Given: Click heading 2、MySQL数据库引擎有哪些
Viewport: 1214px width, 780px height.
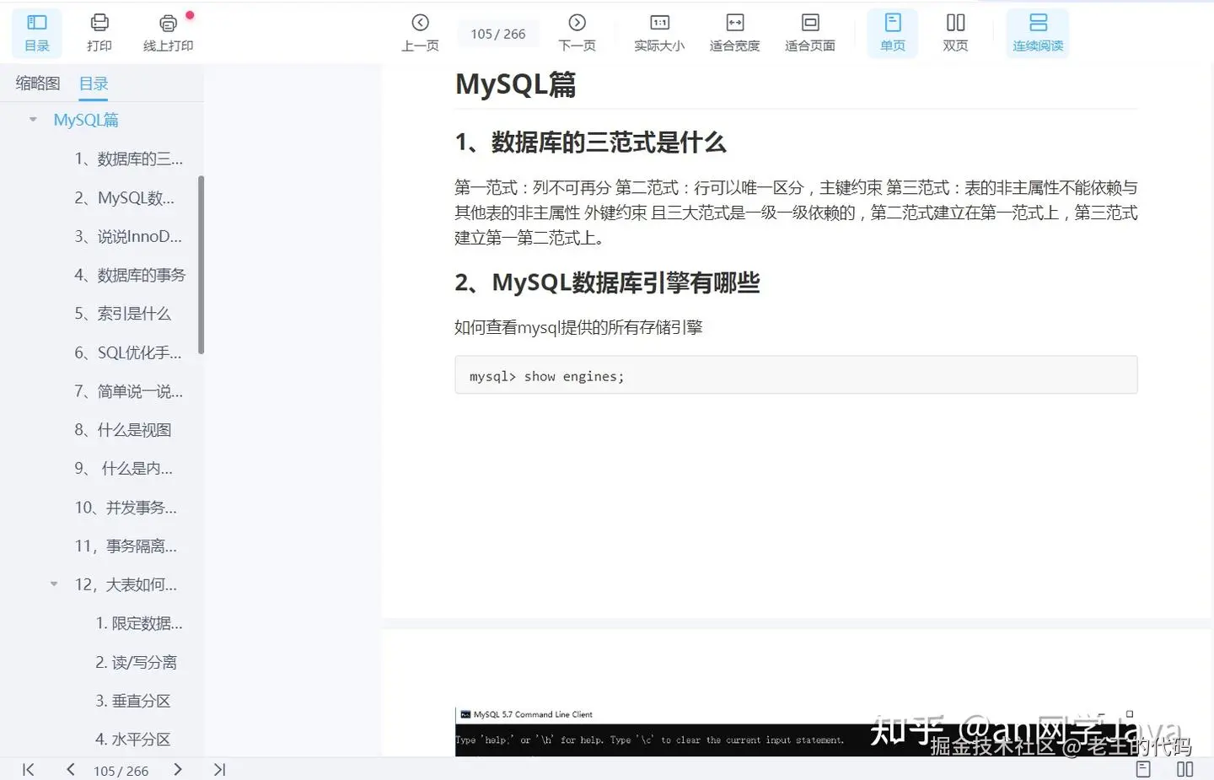Looking at the screenshot, I should point(607,282).
